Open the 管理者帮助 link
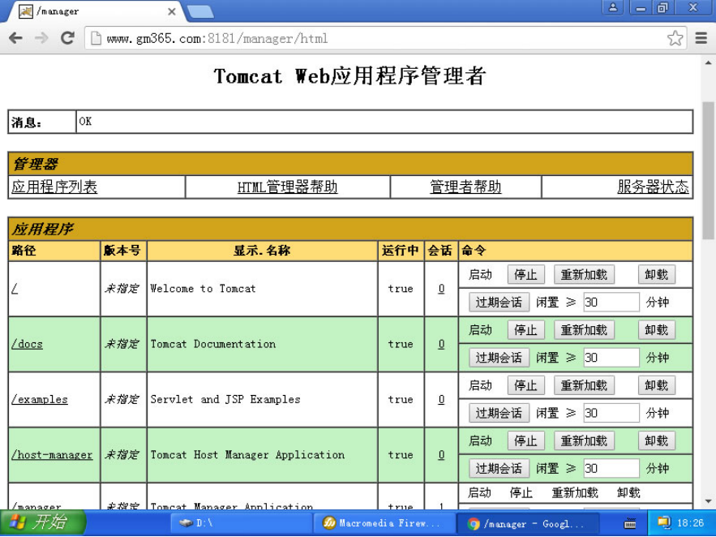The height and width of the screenshot is (537, 716). coord(465,187)
